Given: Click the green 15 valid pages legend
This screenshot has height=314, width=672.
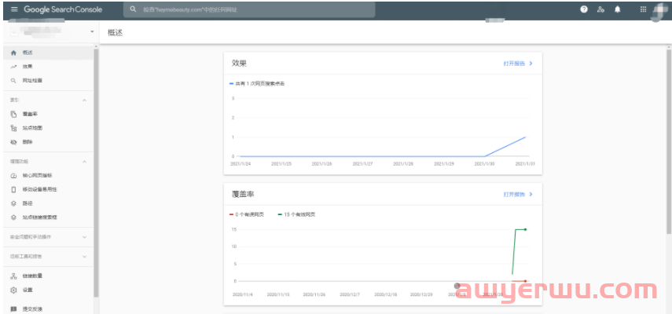Looking at the screenshot, I should tap(297, 215).
